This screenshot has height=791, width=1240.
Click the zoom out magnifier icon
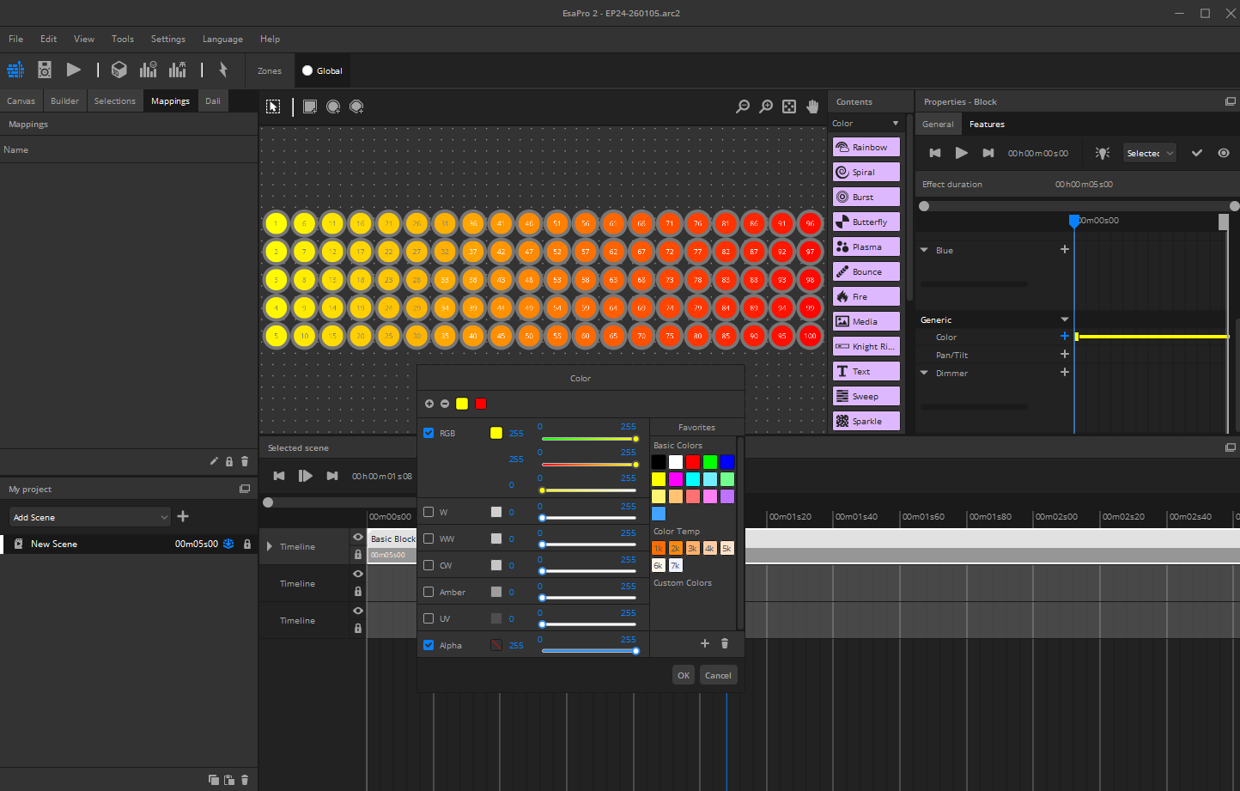coord(743,106)
